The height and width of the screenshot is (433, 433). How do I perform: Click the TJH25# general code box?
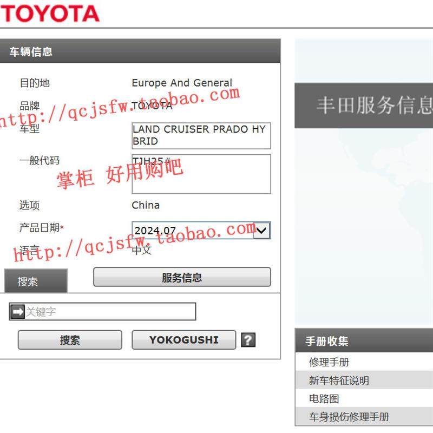click(x=201, y=174)
